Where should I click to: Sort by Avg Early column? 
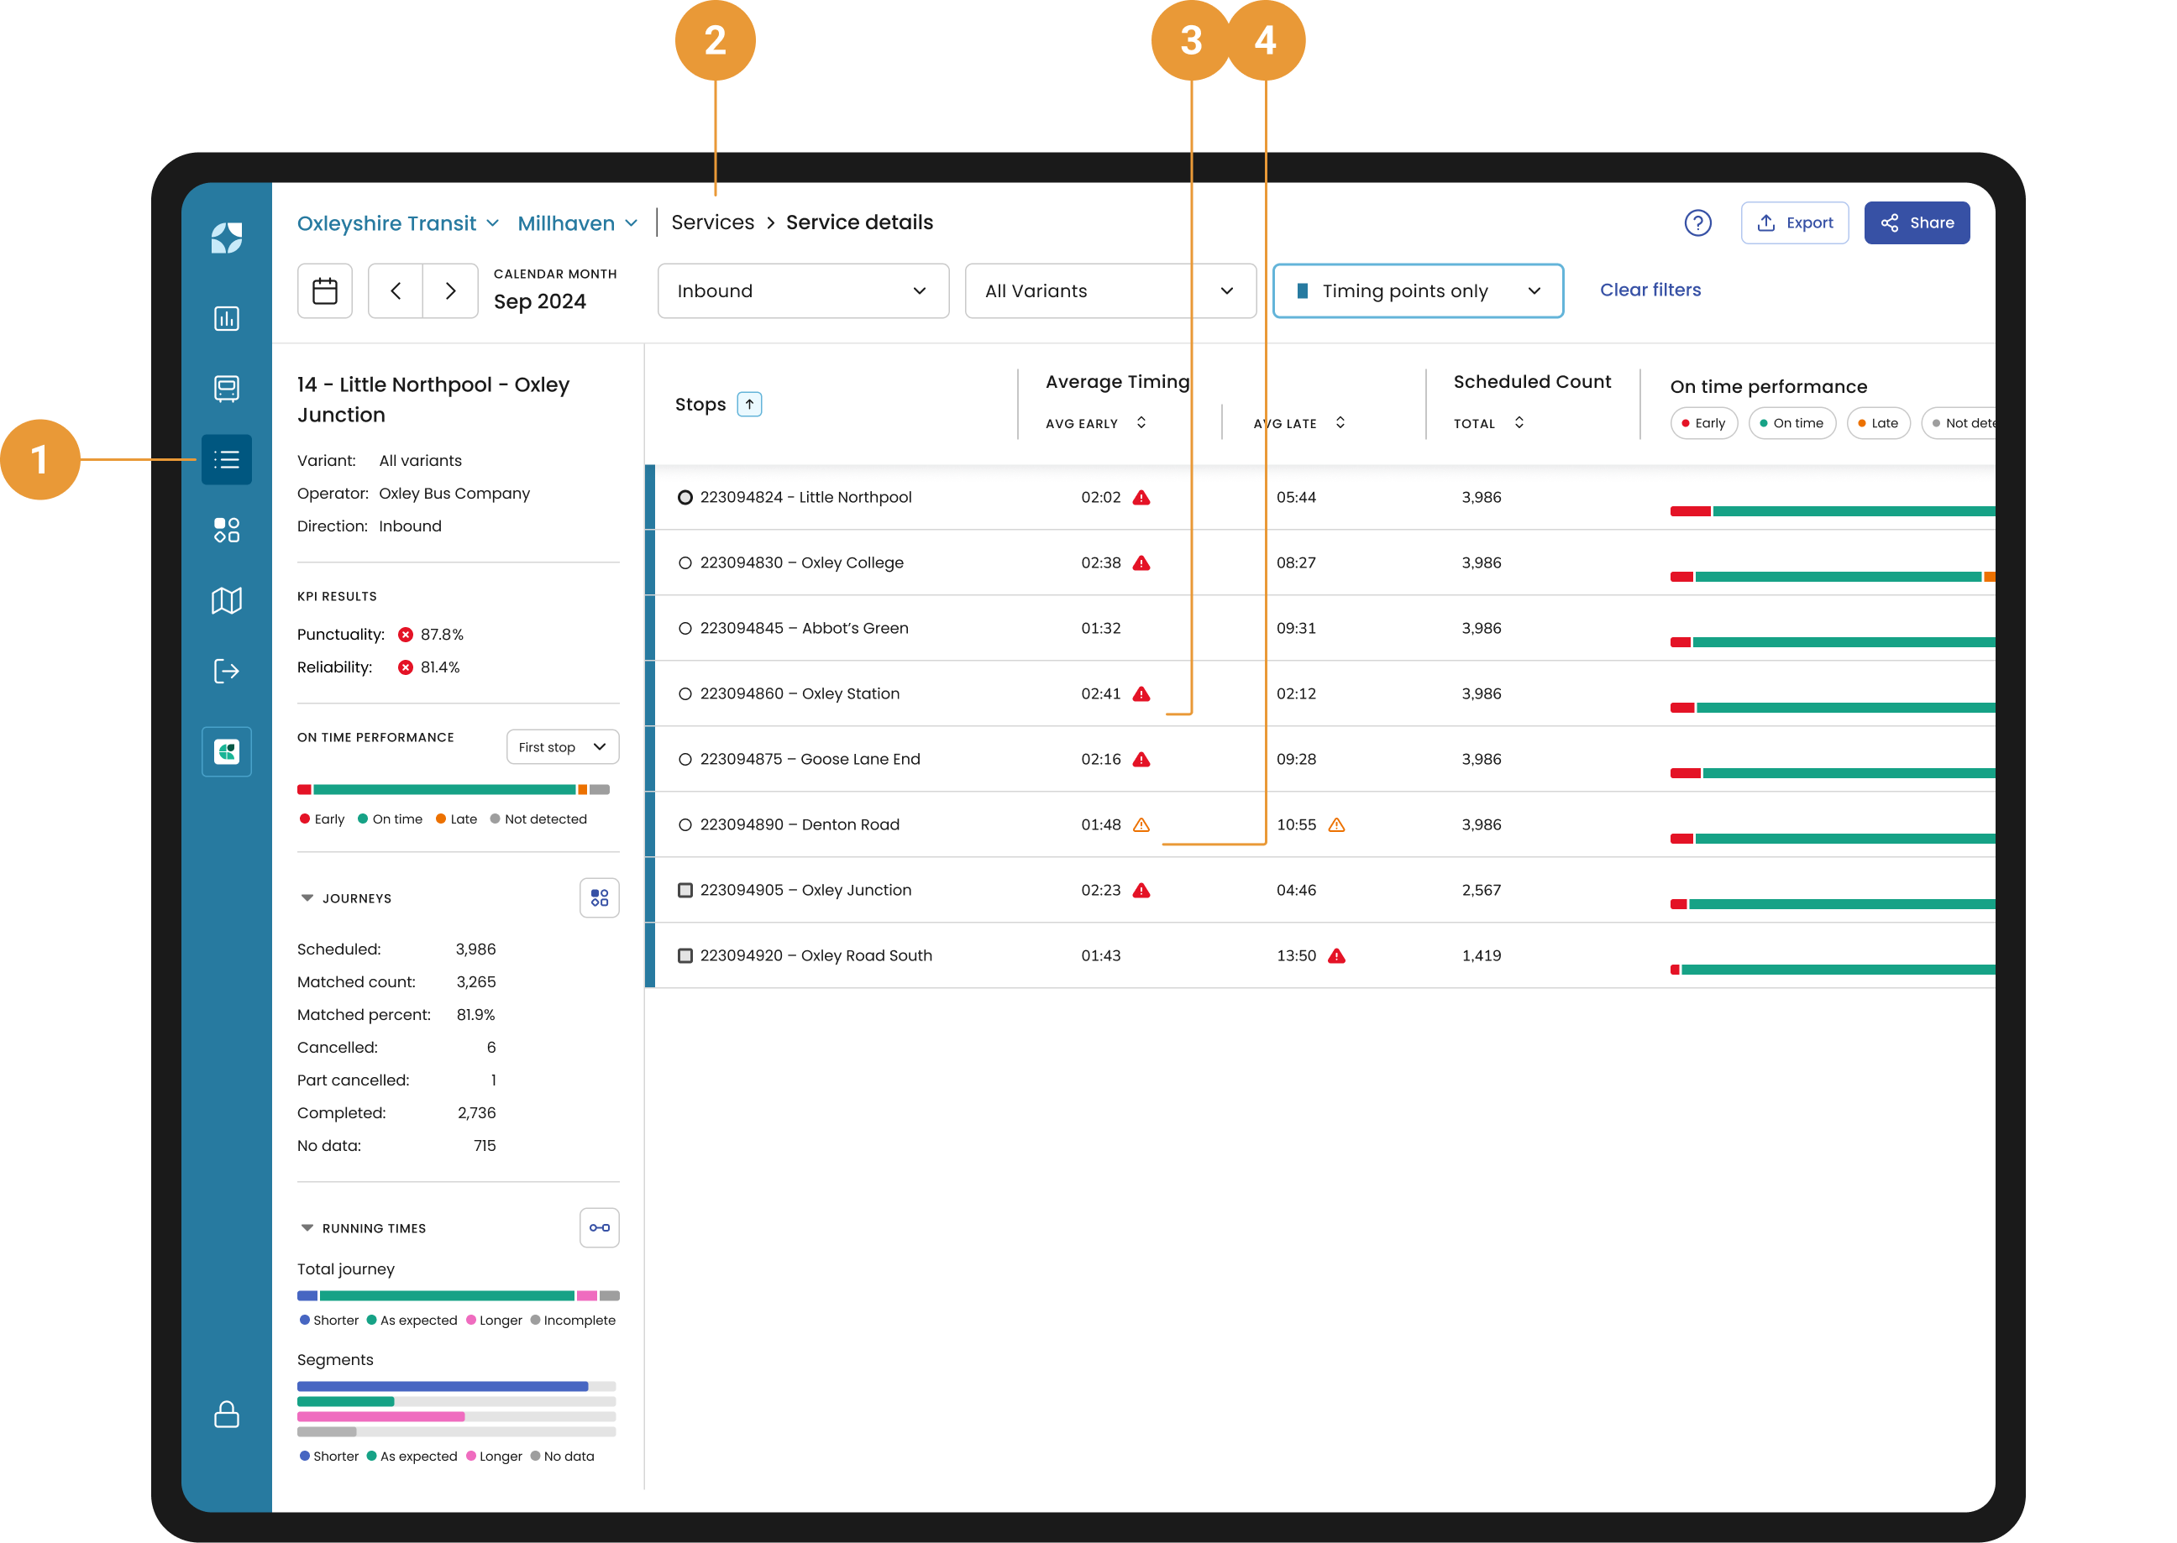click(1141, 423)
